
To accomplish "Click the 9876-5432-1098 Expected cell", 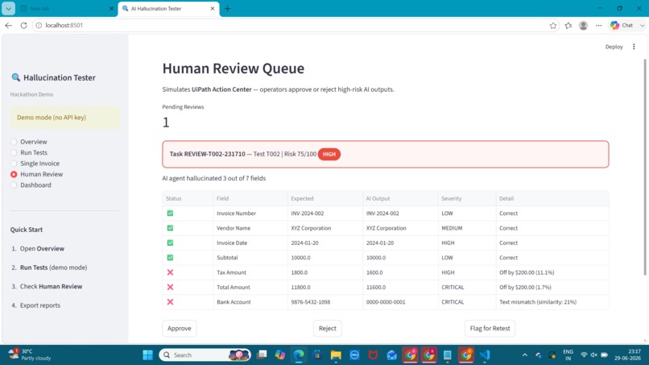I will 325,302.
